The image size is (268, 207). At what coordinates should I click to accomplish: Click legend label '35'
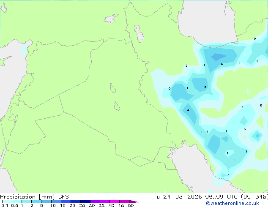pyautogui.click(x=101, y=205)
